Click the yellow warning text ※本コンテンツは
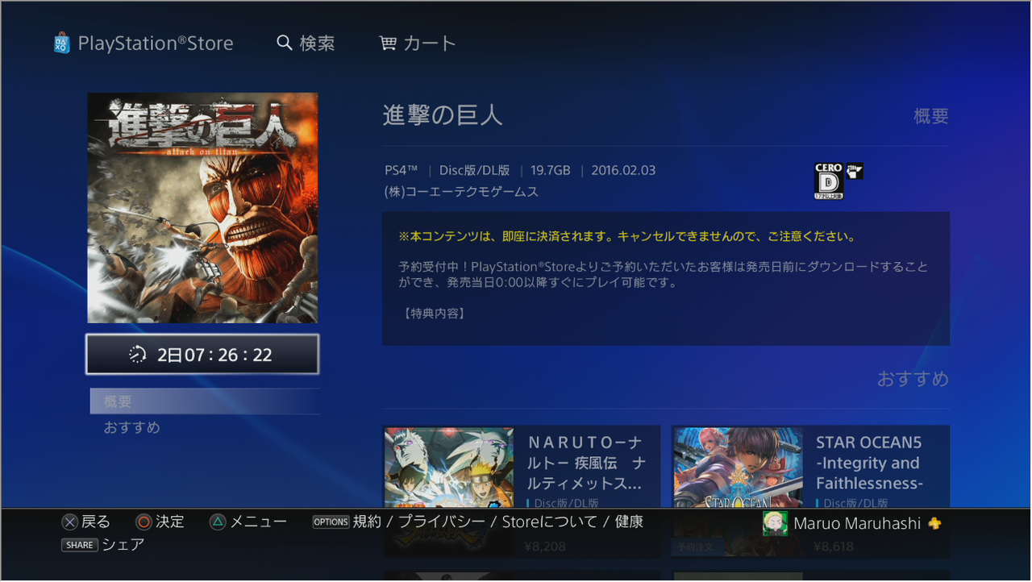Screen dimensions: 1032x582 [x=627, y=237]
